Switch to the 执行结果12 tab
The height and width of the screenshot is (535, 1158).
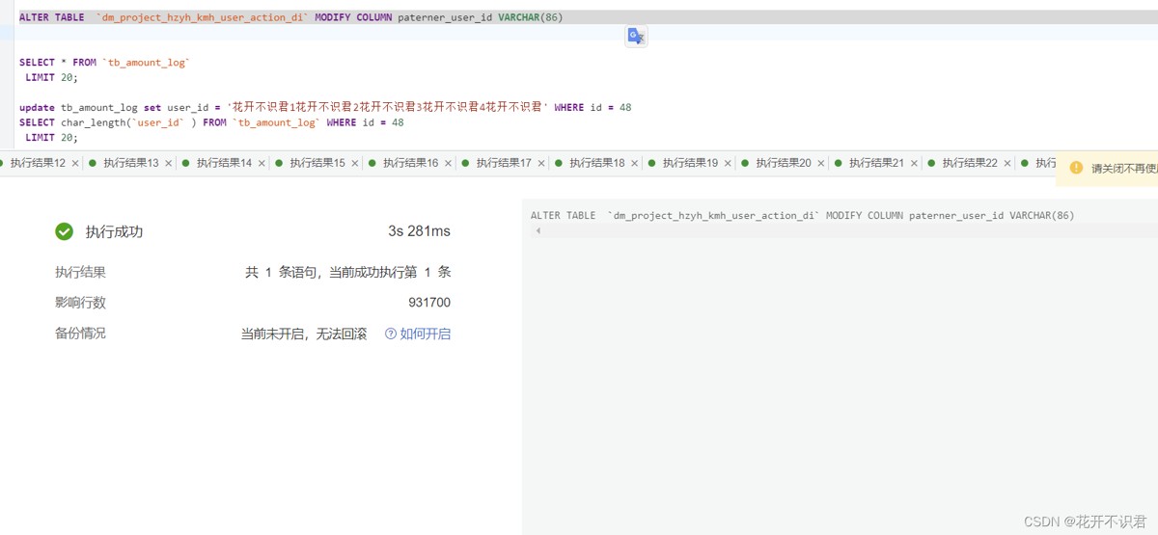(38, 163)
